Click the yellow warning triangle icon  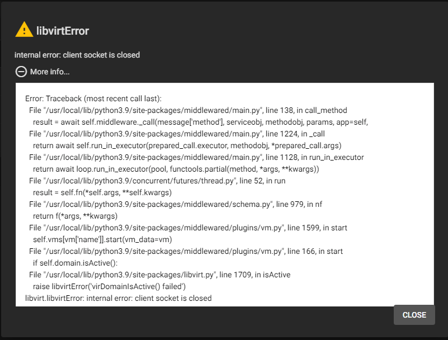pos(24,30)
